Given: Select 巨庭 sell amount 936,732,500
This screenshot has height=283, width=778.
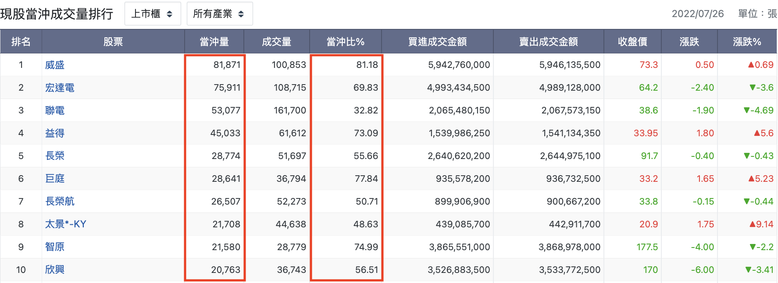Looking at the screenshot, I should pyautogui.click(x=573, y=179).
